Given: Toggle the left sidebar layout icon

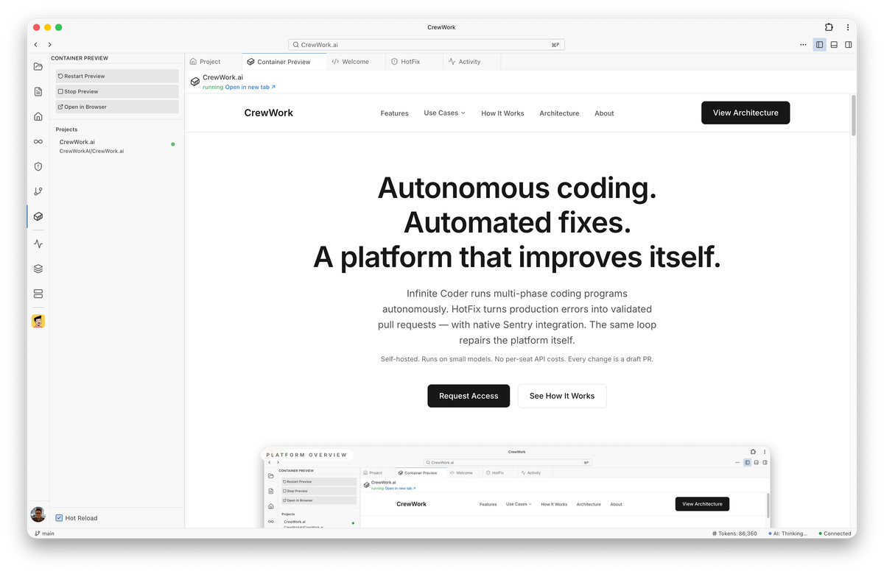Looking at the screenshot, I should coord(819,45).
